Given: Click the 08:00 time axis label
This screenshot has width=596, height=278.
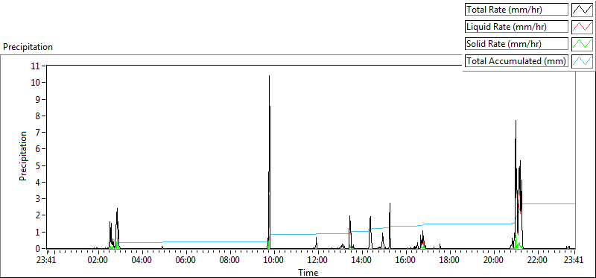Looking at the screenshot, I should coord(230,261).
